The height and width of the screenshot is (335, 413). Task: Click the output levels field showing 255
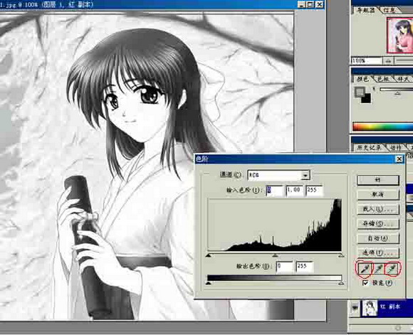coord(305,267)
